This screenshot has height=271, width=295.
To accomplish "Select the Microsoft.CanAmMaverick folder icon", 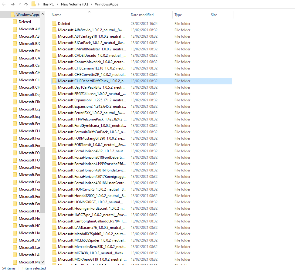I will (54, 62).
